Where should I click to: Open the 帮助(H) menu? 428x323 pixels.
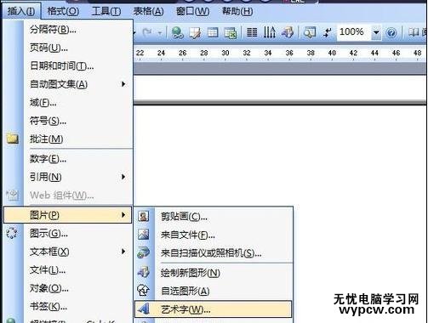(x=237, y=11)
